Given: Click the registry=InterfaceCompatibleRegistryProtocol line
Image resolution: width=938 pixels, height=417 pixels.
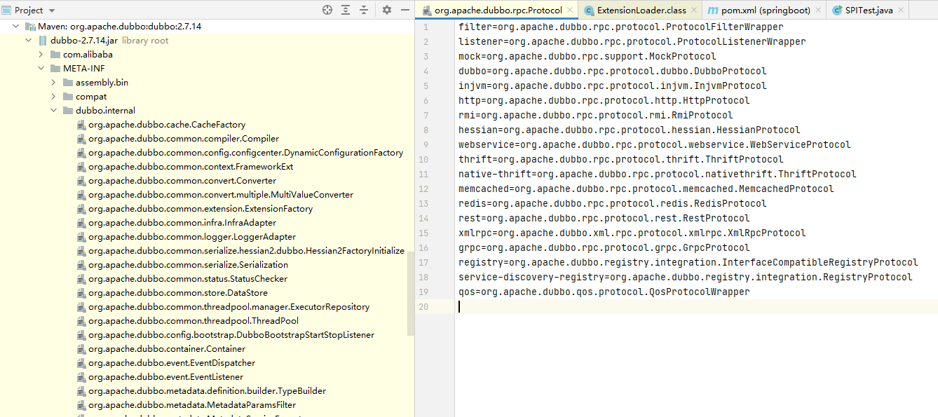Looking at the screenshot, I should tap(688, 262).
